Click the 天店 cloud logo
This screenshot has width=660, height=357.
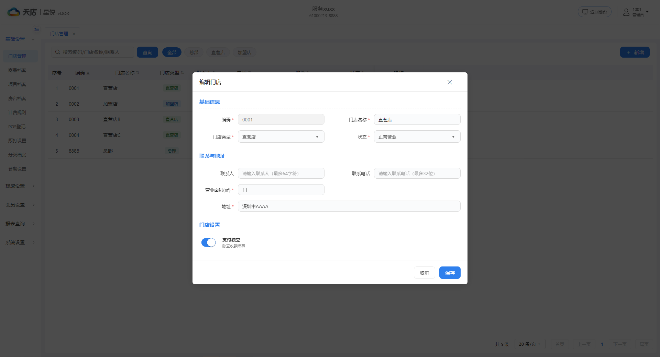coord(14,12)
